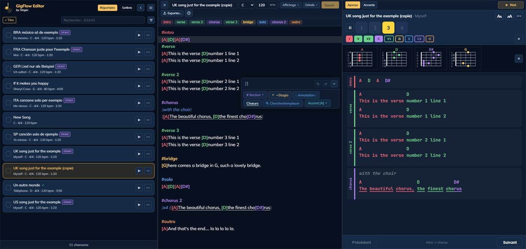This screenshot has height=249, width=526.
Task: Tick the checkbox for 'ITA canzone solo per esempio'
Action: [8, 103]
